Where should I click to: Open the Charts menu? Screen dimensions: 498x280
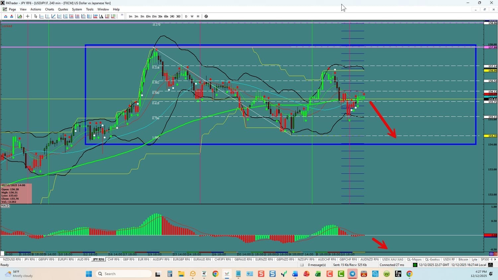pyautogui.click(x=49, y=9)
